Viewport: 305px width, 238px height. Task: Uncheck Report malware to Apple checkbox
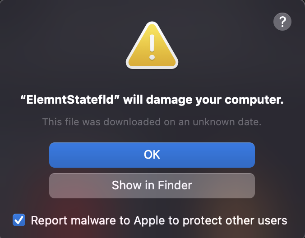click(x=19, y=220)
